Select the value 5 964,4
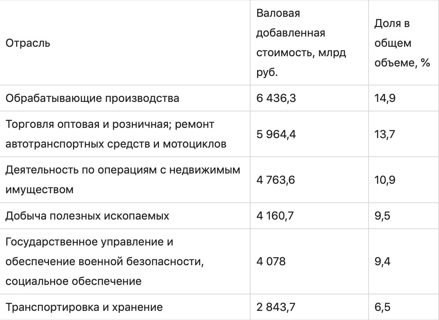The image size is (439, 320). point(276,134)
